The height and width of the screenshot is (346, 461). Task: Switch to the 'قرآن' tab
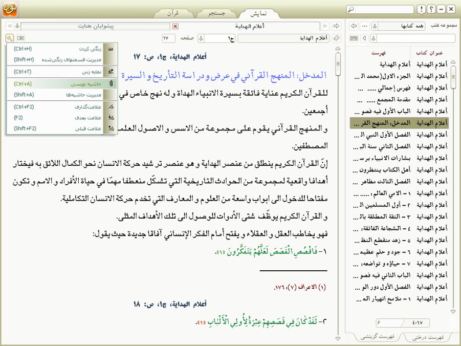coord(173,13)
